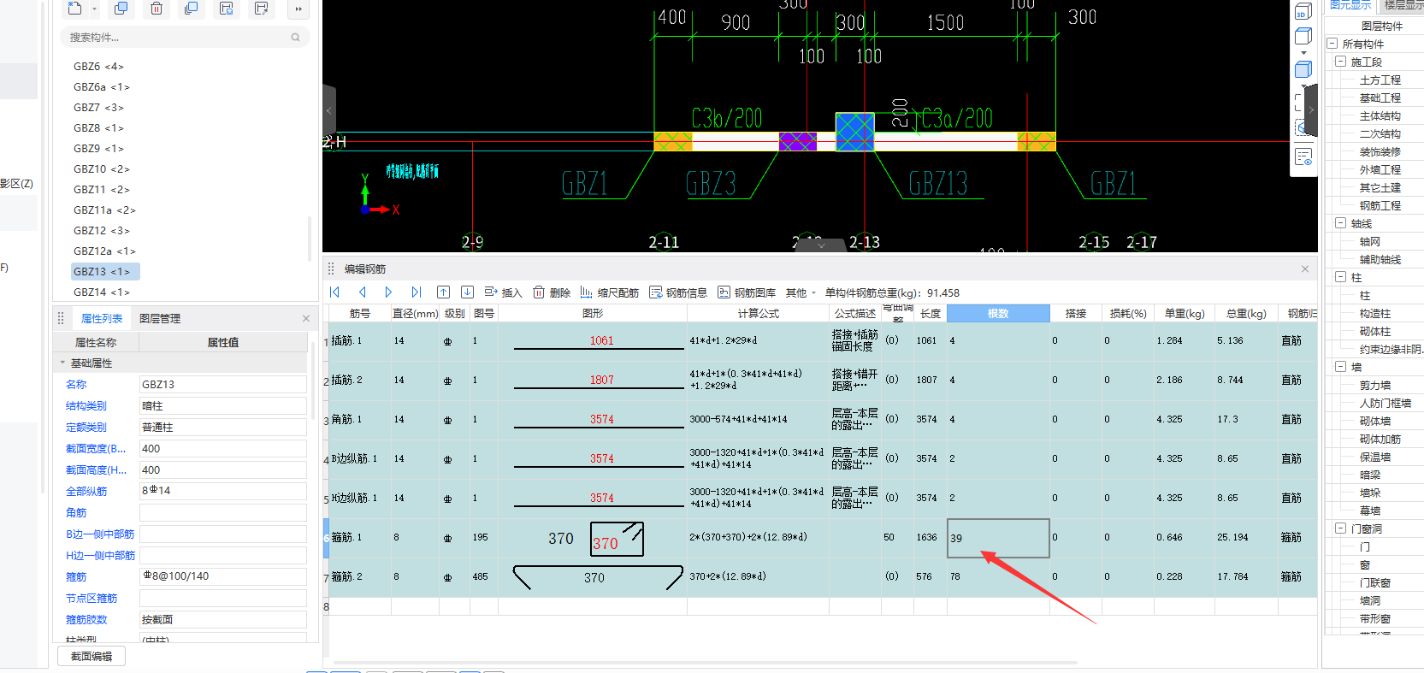Go to last rebar row icon
Image resolution: width=1424 pixels, height=673 pixels.
tap(416, 292)
